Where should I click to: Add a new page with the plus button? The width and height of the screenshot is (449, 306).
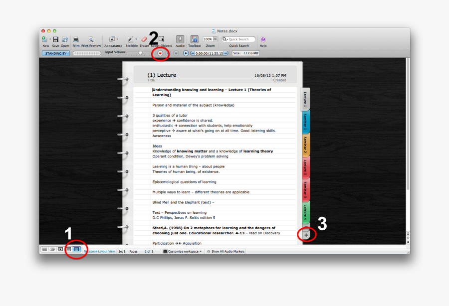306,234
